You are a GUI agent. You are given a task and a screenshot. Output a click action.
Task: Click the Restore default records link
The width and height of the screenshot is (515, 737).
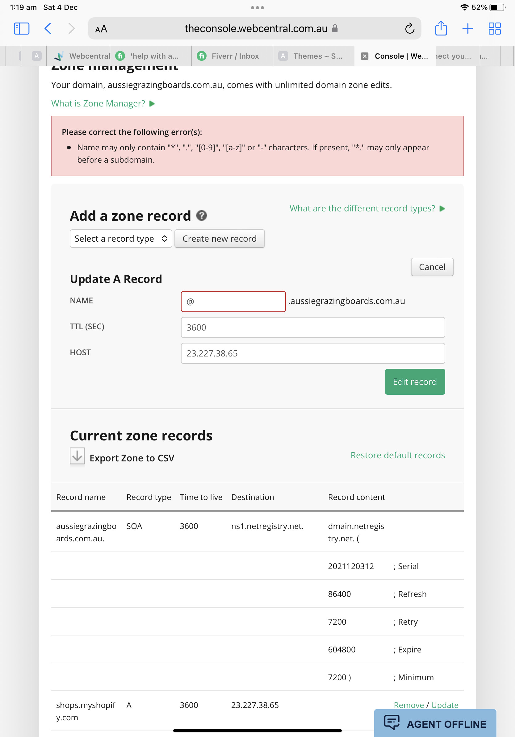pos(397,455)
